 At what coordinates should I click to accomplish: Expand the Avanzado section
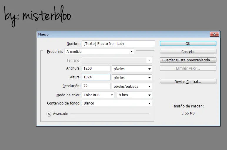coord(49,114)
